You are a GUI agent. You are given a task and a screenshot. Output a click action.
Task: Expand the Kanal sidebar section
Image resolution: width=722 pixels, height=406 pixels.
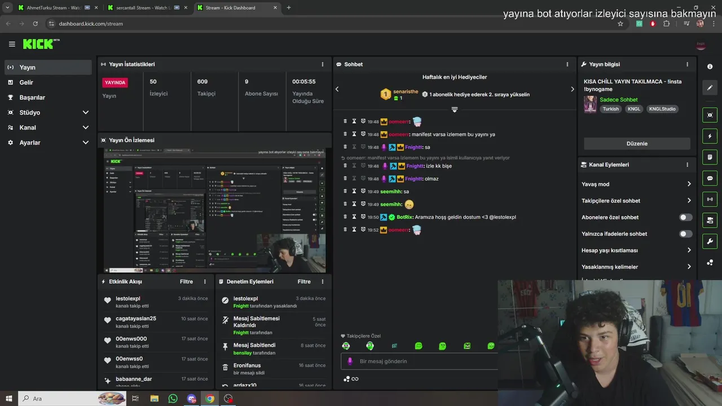pyautogui.click(x=48, y=127)
